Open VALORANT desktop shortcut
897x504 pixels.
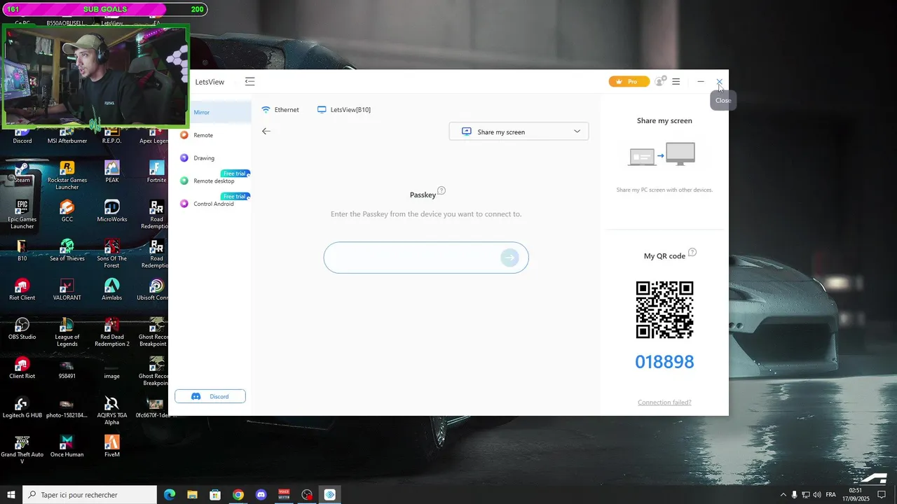[67, 290]
